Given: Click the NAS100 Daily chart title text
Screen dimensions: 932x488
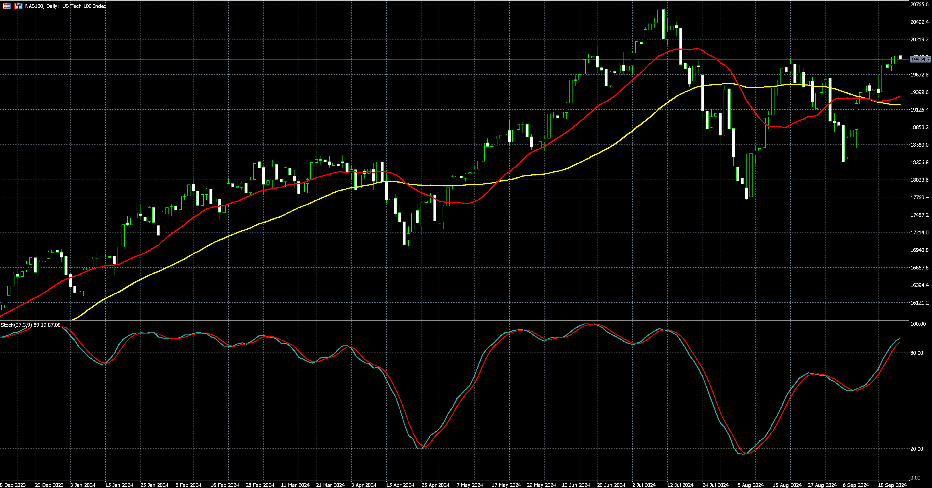Looking at the screenshot, I should pyautogui.click(x=66, y=6).
